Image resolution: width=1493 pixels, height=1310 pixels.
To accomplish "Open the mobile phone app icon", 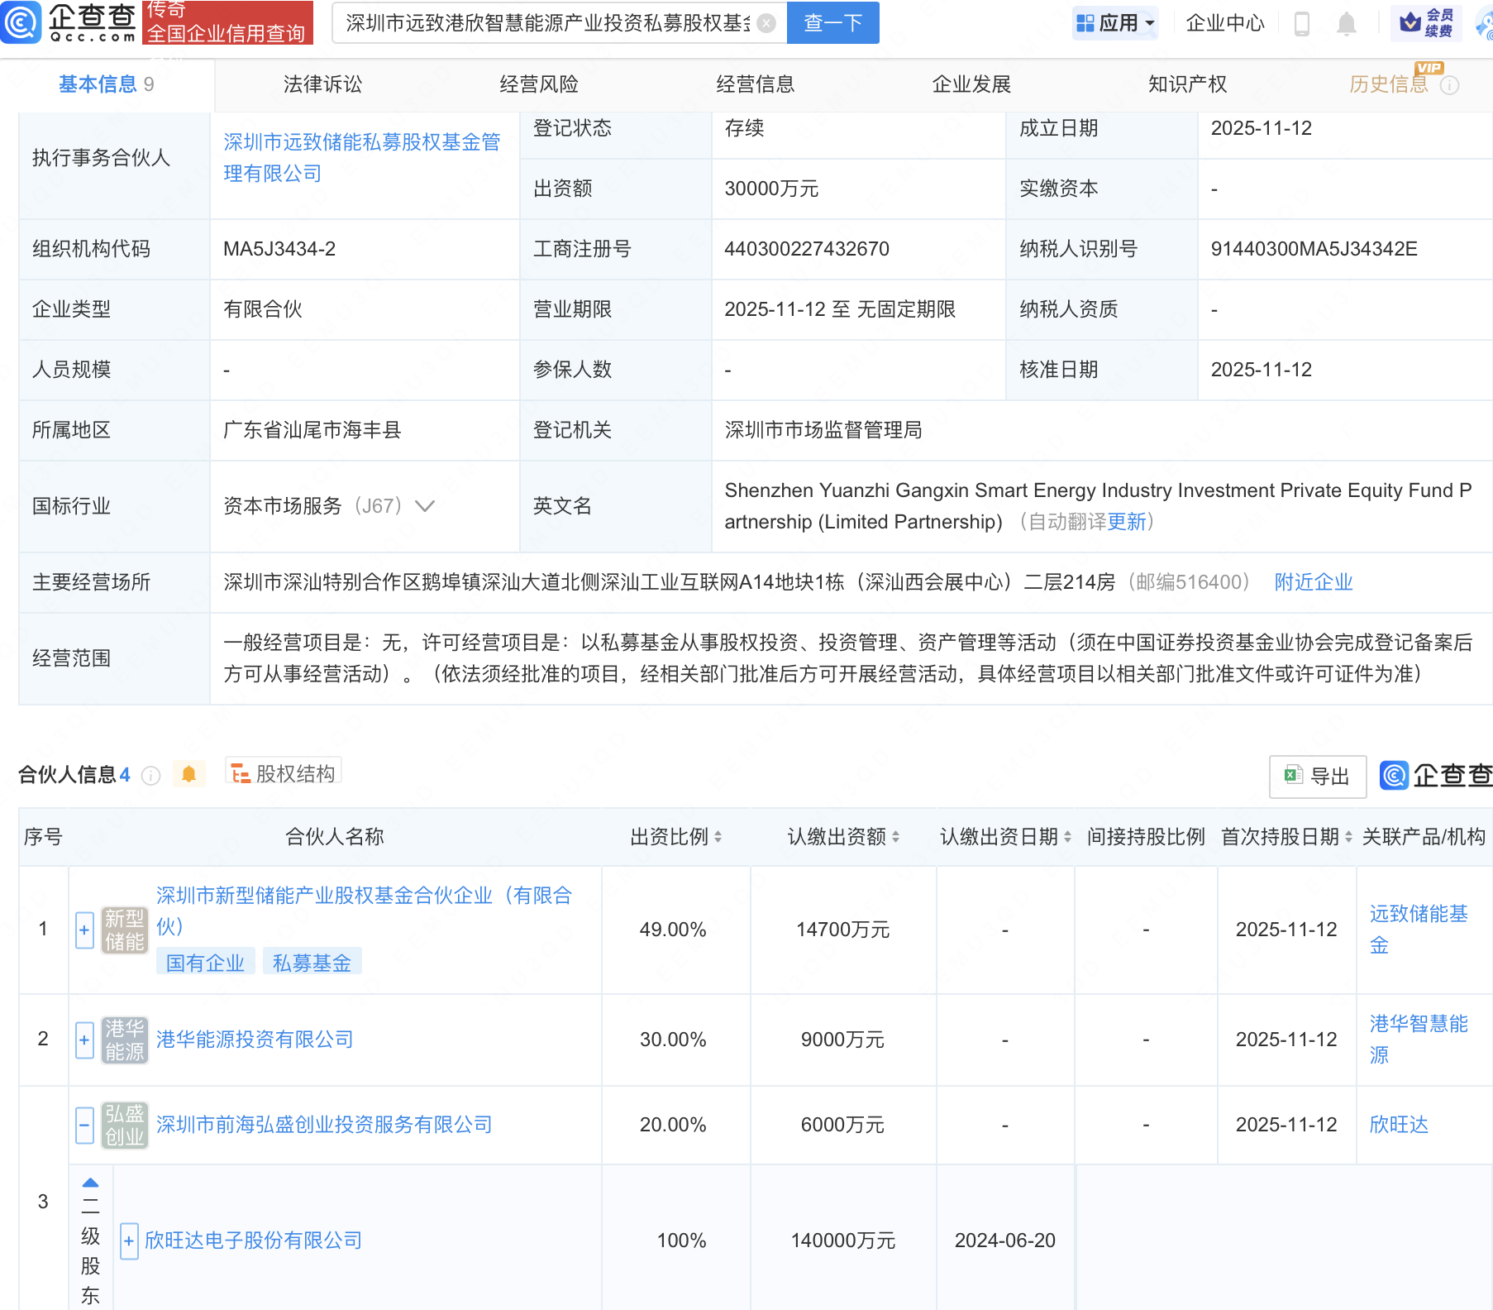I will point(1301,24).
